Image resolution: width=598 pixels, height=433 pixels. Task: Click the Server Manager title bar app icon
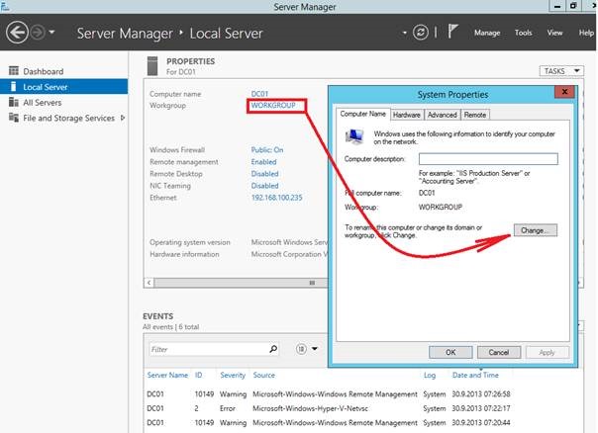click(5, 6)
